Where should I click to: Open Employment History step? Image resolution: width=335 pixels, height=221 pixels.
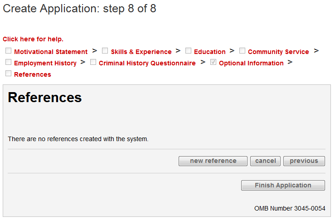(x=45, y=64)
